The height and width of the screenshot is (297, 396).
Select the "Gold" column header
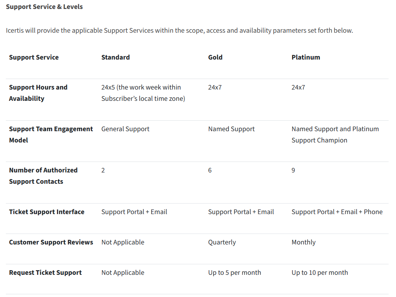tap(215, 57)
